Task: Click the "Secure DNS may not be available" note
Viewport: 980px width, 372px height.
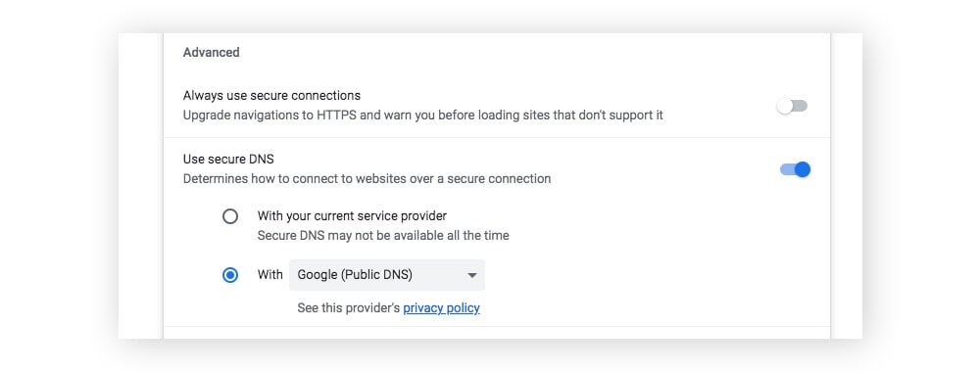Action: click(x=383, y=235)
